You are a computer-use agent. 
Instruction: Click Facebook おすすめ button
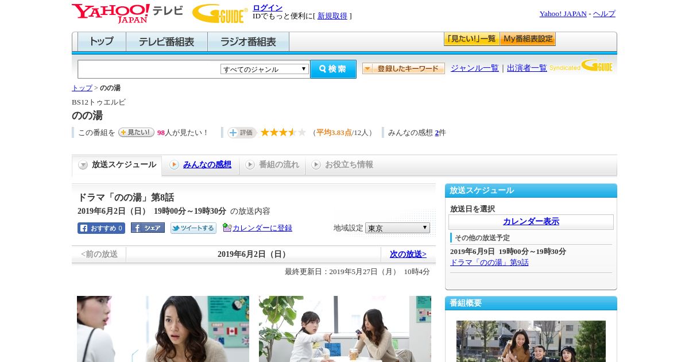101,228
